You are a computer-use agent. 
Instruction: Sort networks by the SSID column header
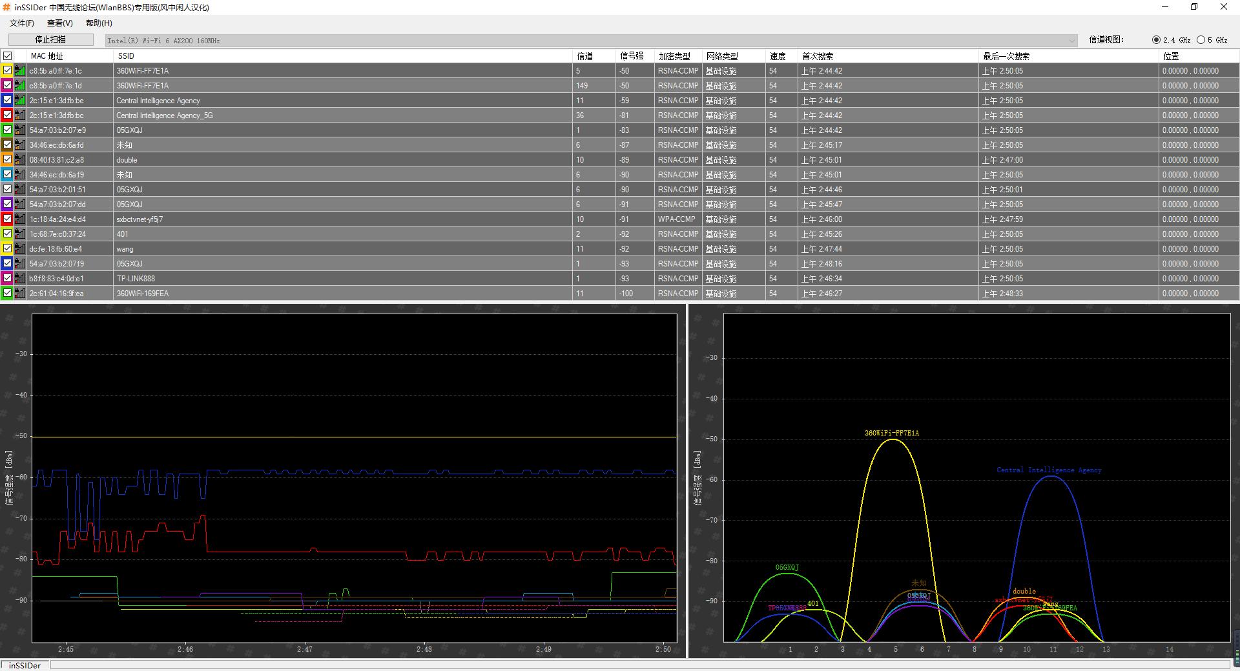click(126, 56)
